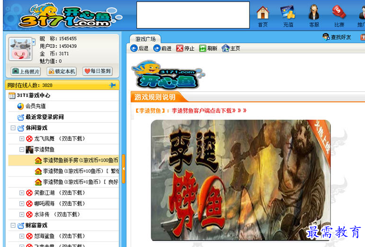
Task: Collapse sidebar using orange splitter handle
Action: [x=124, y=169]
